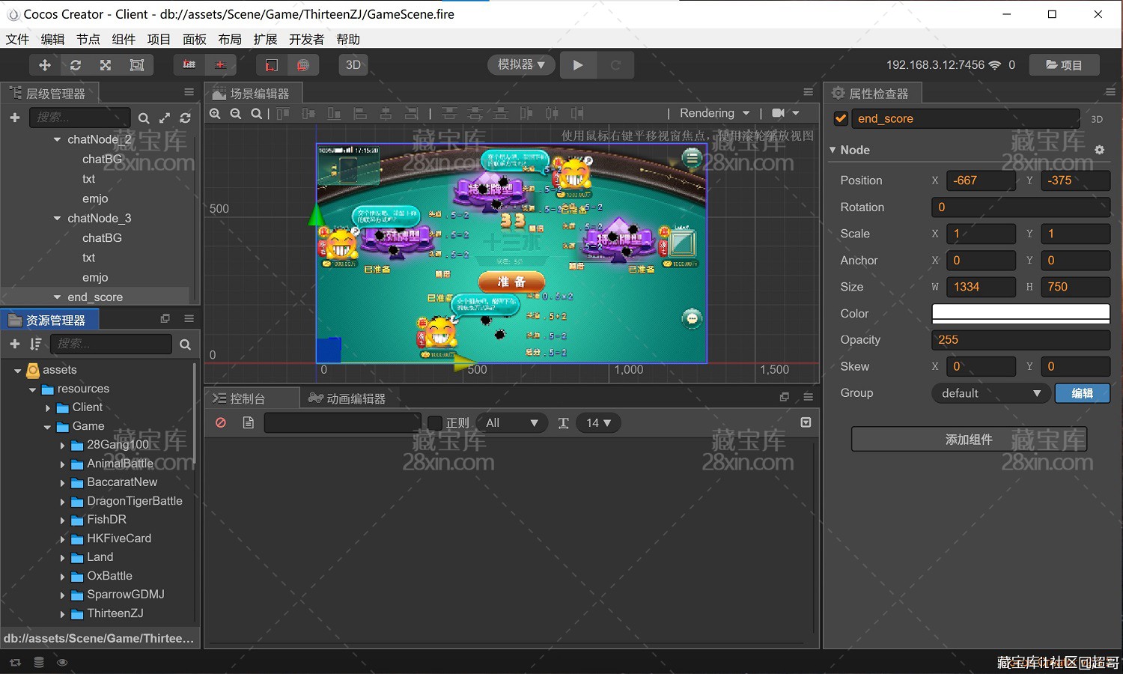
Task: Uncheck the end_score node active checkbox
Action: [841, 118]
